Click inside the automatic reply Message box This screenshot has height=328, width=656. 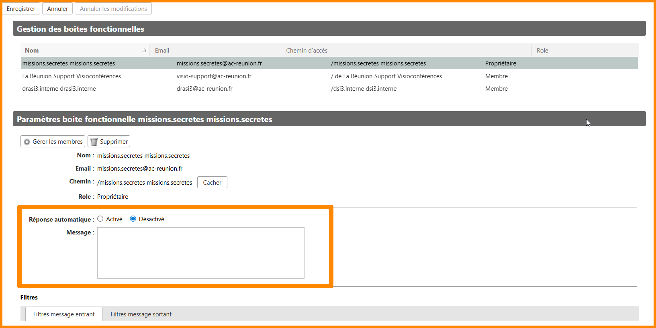click(200, 253)
